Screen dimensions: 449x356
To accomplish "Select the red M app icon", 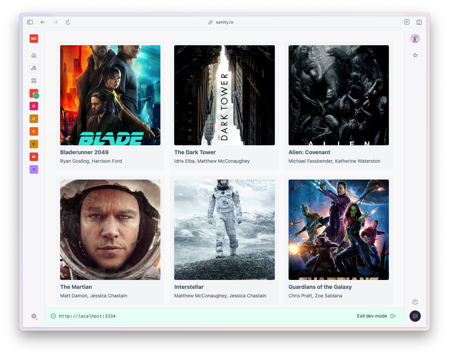I will (x=34, y=157).
